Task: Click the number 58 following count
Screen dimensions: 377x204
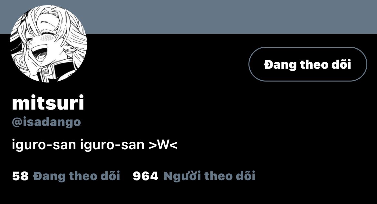Action: click(x=20, y=176)
